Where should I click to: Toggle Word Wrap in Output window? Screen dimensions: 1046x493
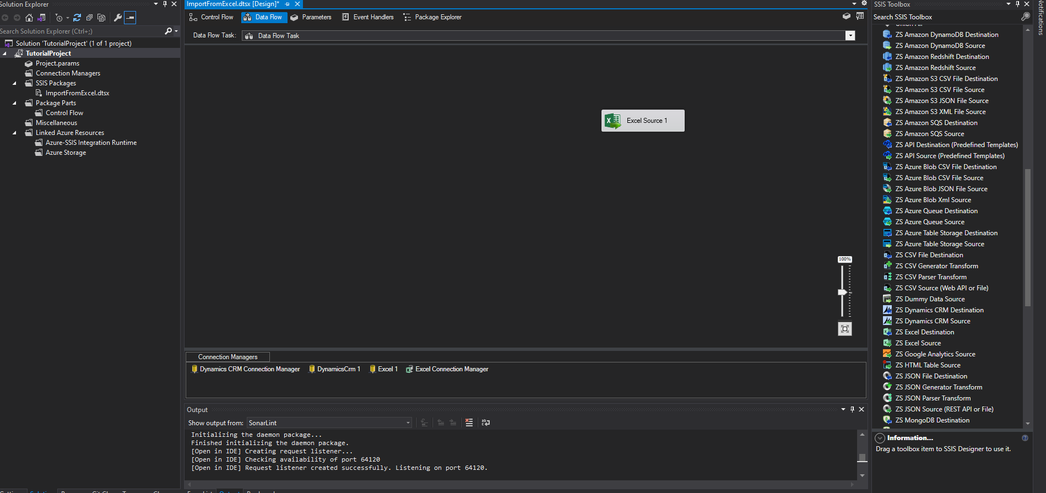coord(485,422)
